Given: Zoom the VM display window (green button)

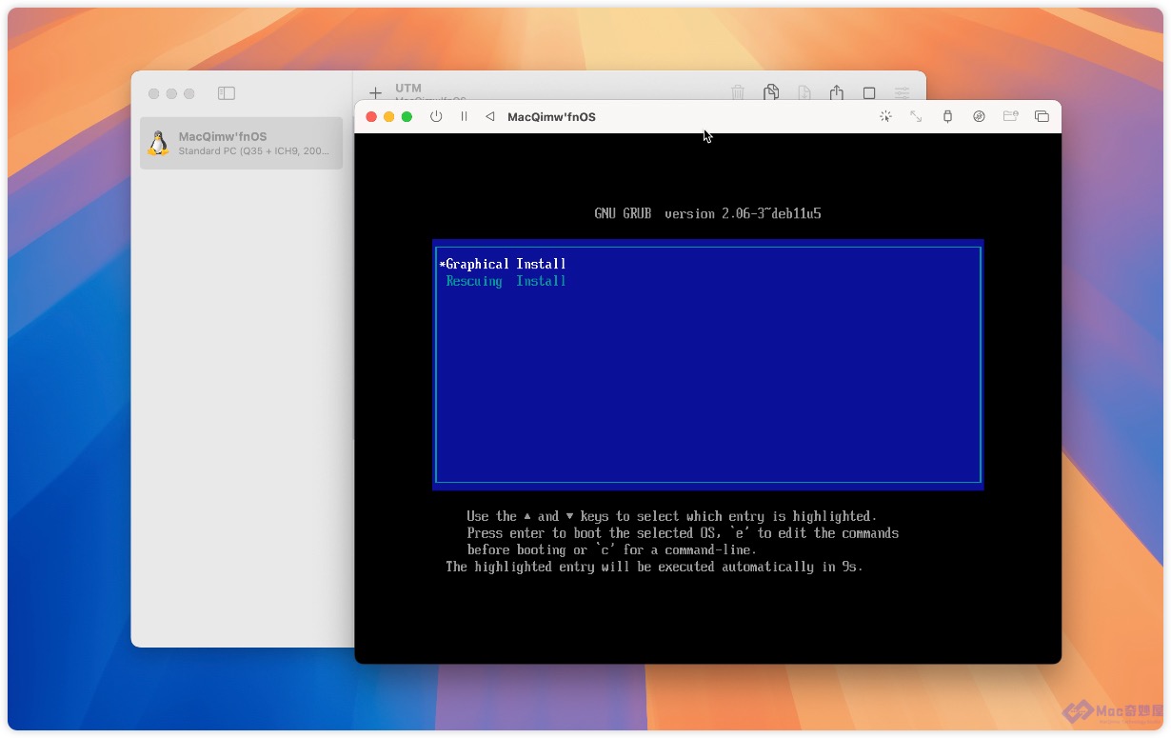Looking at the screenshot, I should click(407, 117).
